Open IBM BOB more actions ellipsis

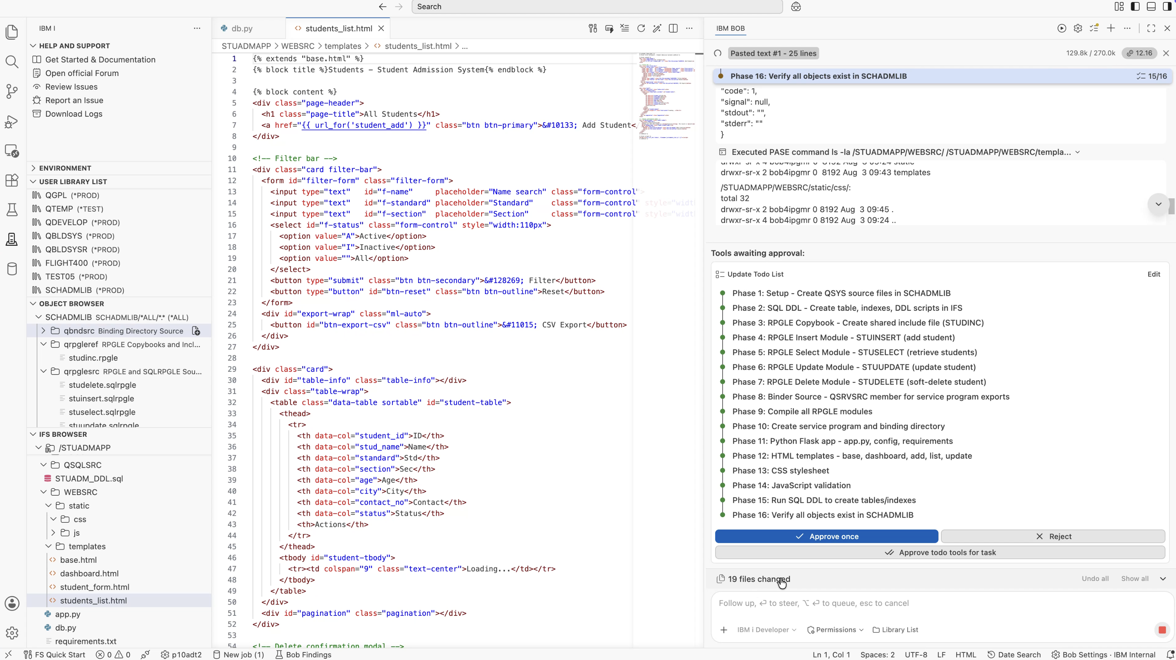[x=1127, y=28]
